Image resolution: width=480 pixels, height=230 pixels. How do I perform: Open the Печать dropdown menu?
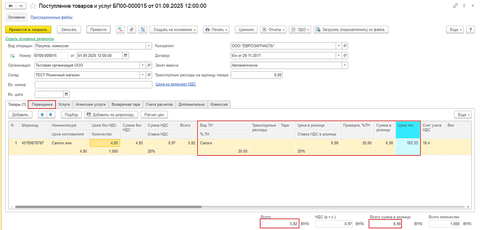(216, 30)
